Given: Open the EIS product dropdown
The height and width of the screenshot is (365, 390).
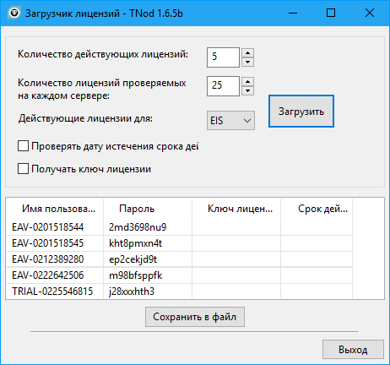Looking at the screenshot, I should pyautogui.click(x=230, y=121).
